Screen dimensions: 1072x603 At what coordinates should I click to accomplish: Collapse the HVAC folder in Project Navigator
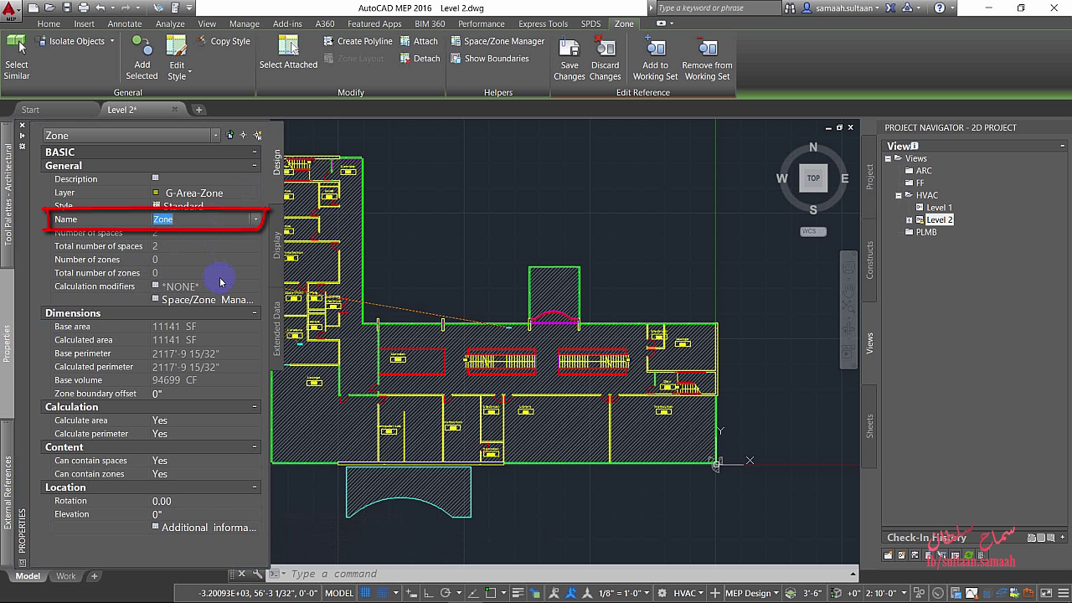[x=899, y=195]
